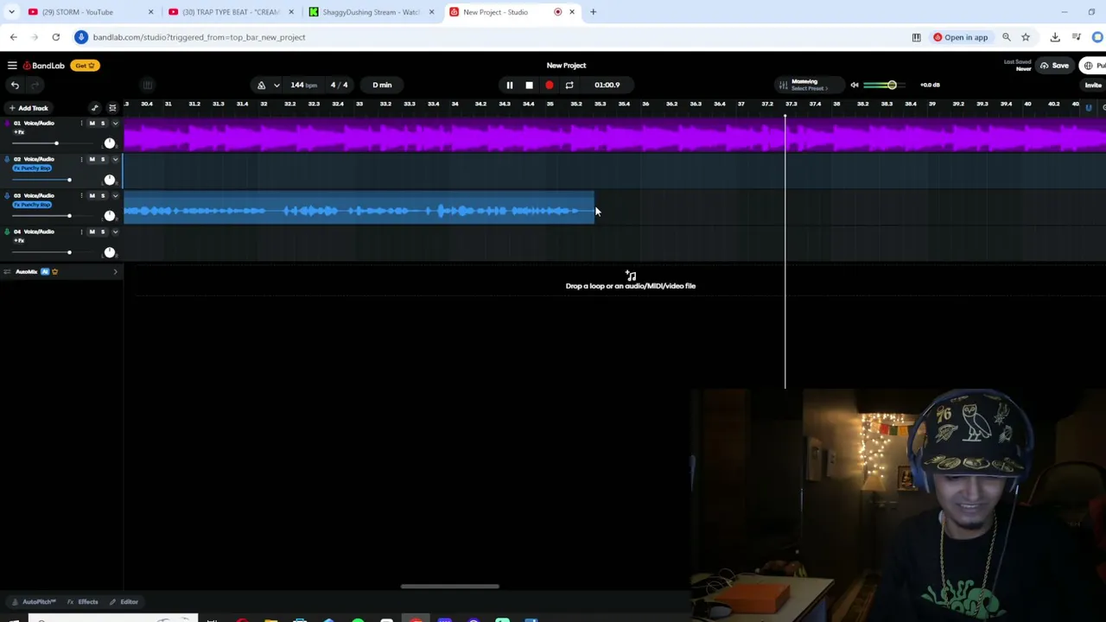The image size is (1106, 622).
Task: Go back in browser history
Action: (14, 37)
